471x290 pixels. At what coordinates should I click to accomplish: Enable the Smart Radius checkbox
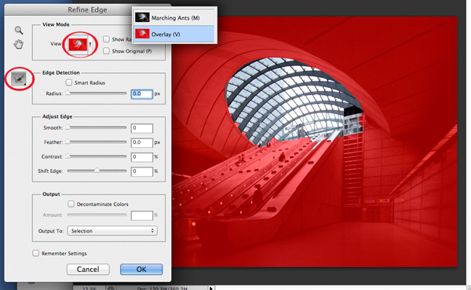(69, 82)
